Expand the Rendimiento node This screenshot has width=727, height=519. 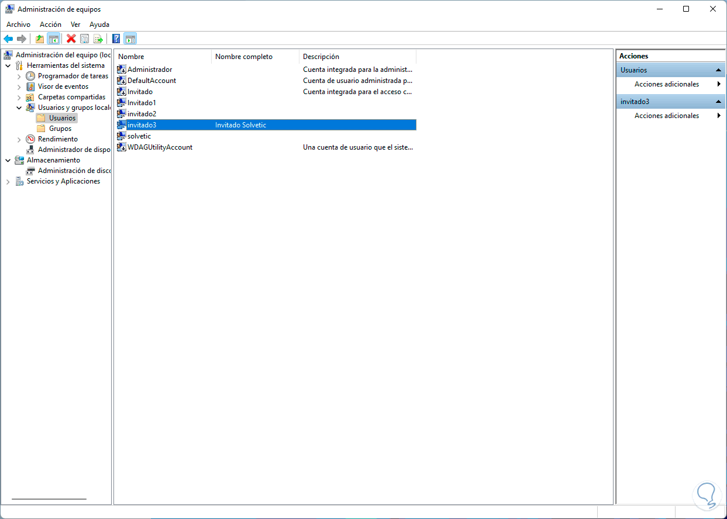19,139
